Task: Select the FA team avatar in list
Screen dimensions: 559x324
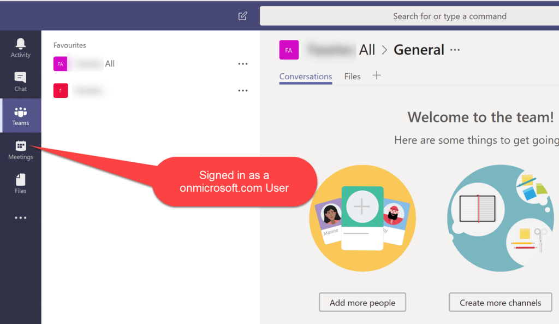Action: (x=60, y=64)
